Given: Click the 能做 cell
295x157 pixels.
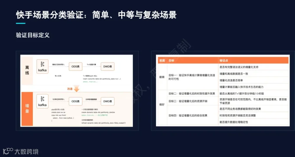Looking at the screenshot, I should (162, 77).
